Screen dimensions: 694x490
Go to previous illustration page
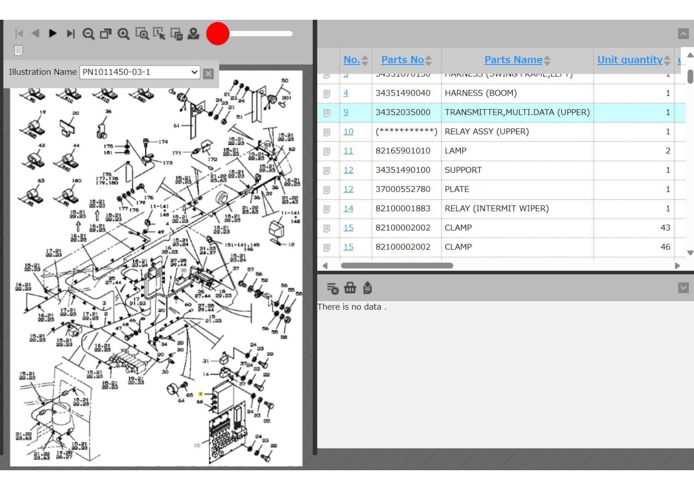35,34
